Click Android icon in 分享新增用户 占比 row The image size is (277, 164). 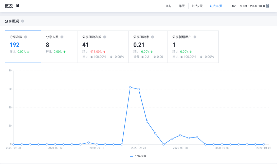click(201, 57)
